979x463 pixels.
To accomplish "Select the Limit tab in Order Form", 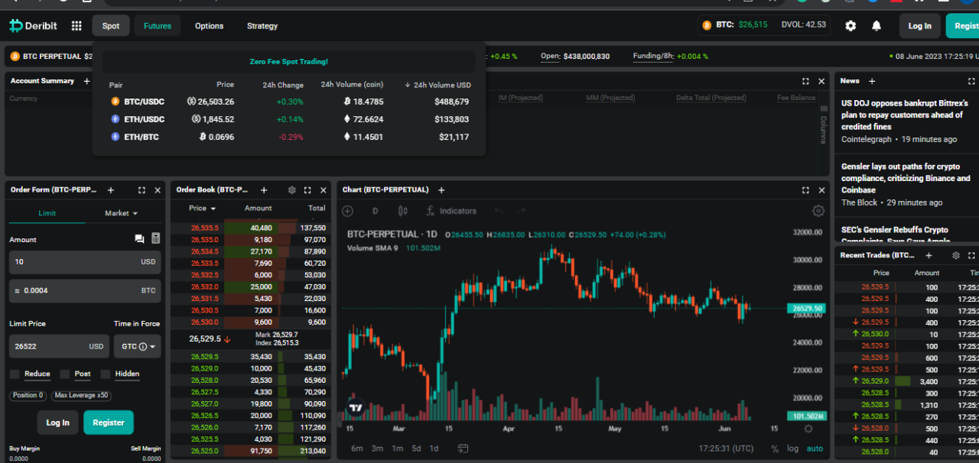I will (x=47, y=213).
